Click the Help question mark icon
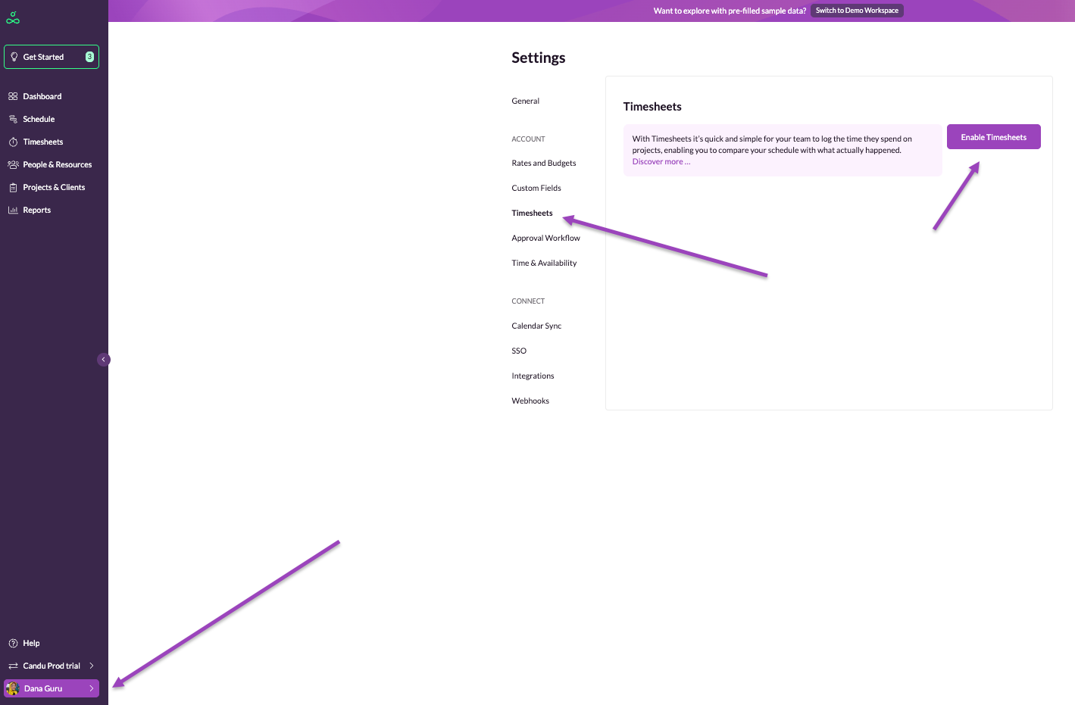The image size is (1075, 705). click(x=13, y=644)
